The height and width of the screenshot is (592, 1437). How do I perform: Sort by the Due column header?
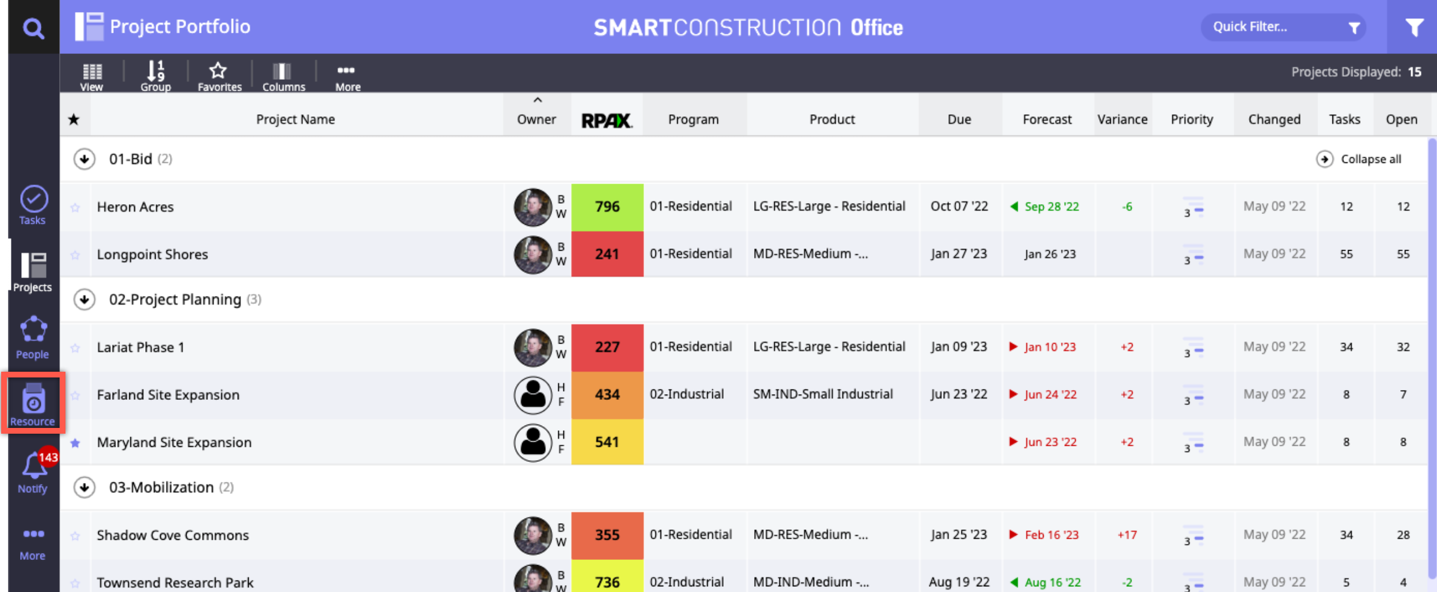click(959, 119)
